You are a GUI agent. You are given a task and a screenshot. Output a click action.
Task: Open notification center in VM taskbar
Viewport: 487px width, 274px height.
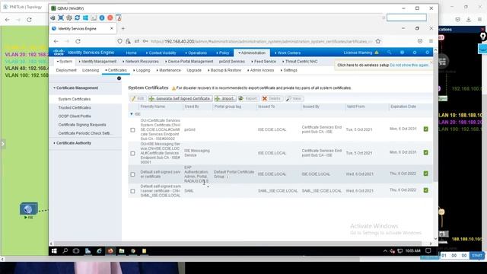[x=428, y=250]
